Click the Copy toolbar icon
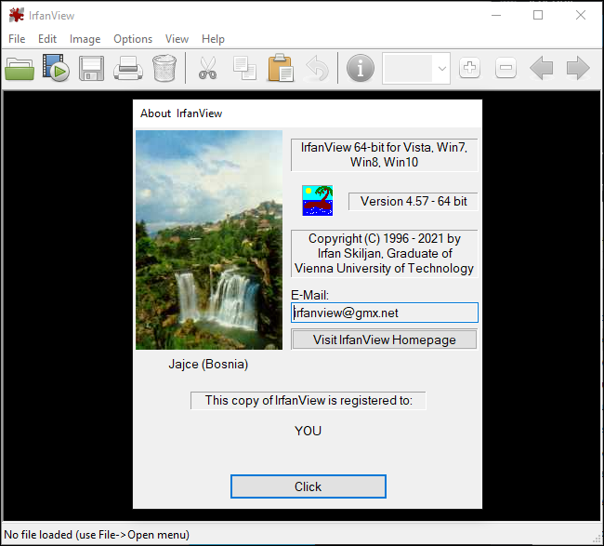This screenshot has width=604, height=546. [243, 68]
